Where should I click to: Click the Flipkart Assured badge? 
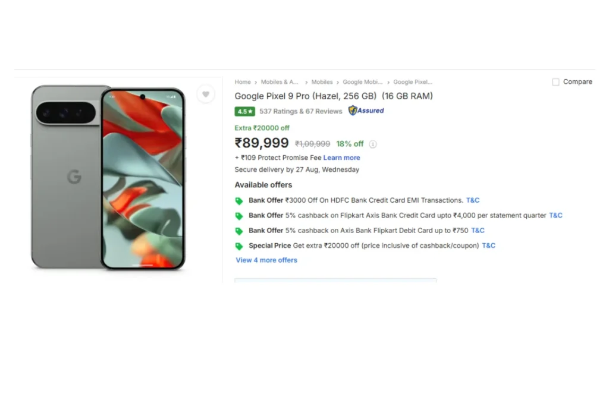366,111
